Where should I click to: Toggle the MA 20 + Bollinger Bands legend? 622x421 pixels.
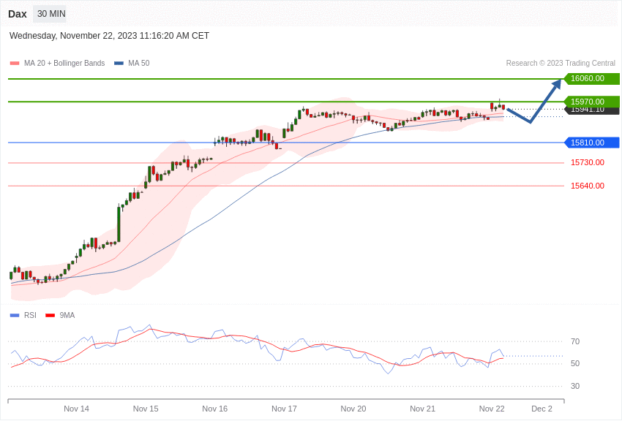click(64, 64)
